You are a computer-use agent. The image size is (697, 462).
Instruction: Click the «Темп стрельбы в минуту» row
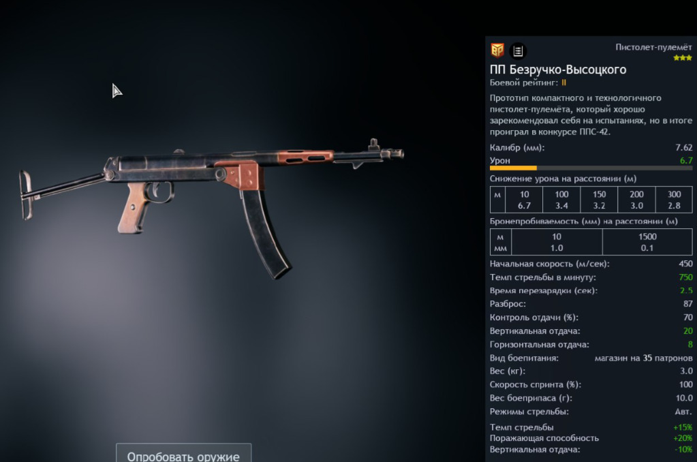[x=591, y=277]
